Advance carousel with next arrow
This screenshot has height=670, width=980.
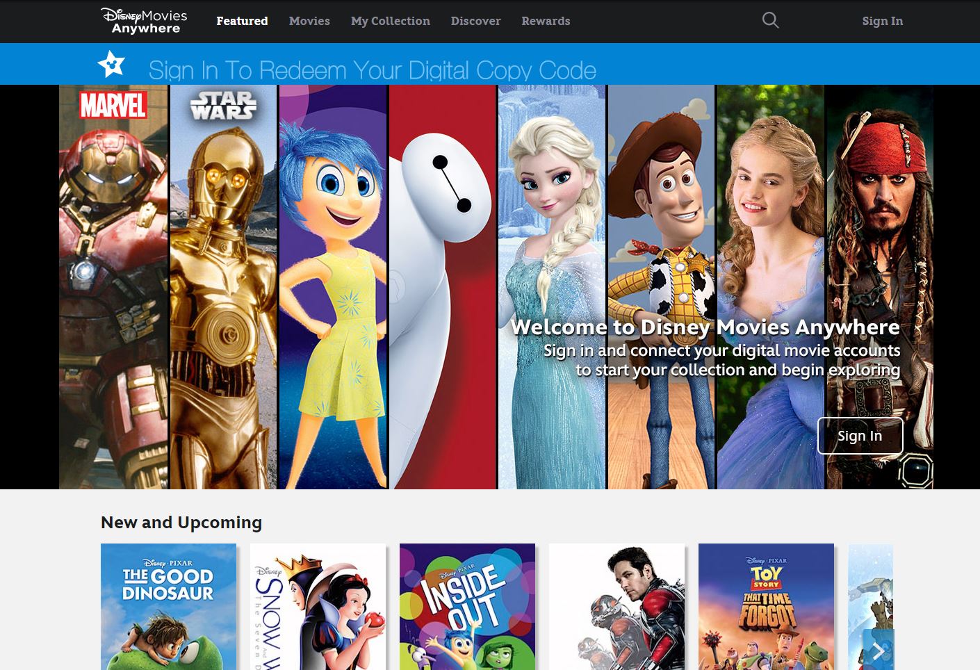[x=879, y=651]
